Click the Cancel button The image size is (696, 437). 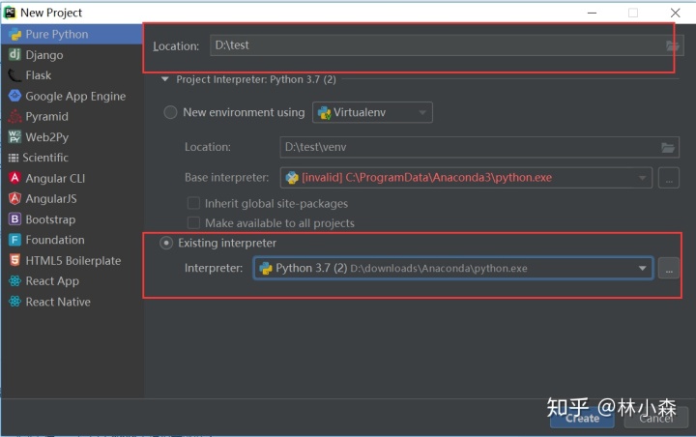(x=656, y=419)
